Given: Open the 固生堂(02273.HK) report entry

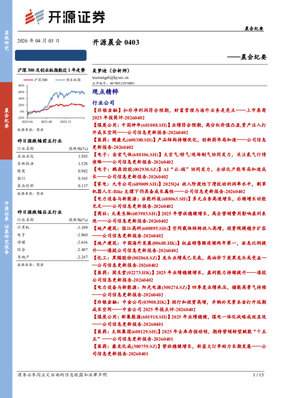Looking at the screenshot, I should coord(179,276).
